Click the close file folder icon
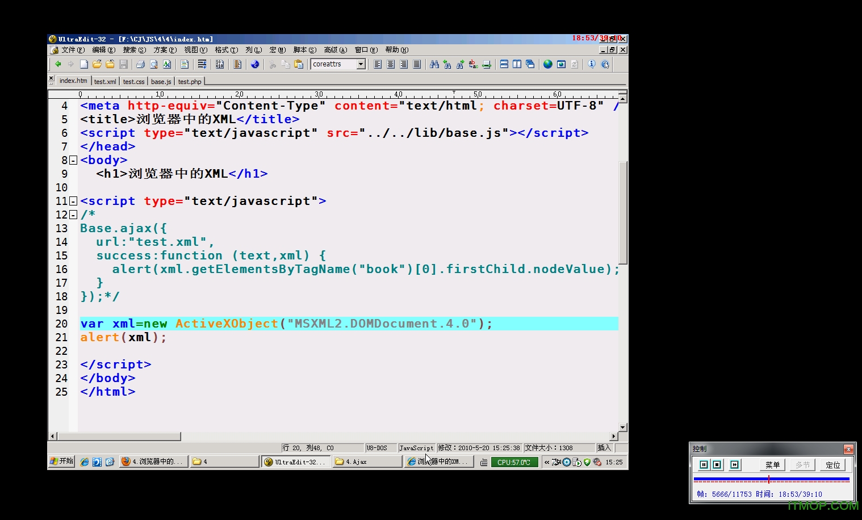Screen dimensions: 862x520 [110, 64]
